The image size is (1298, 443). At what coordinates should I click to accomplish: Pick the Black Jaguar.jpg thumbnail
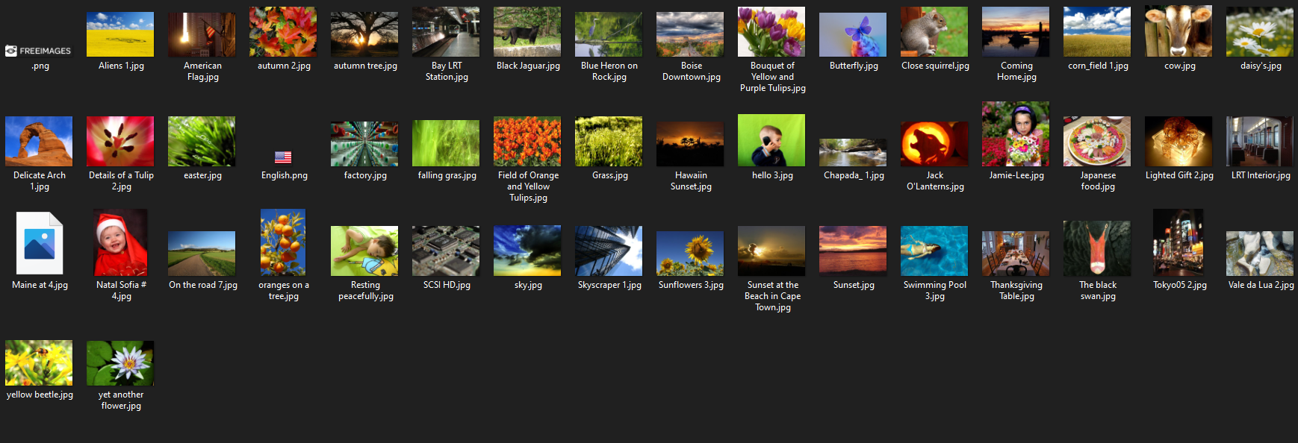[527, 32]
